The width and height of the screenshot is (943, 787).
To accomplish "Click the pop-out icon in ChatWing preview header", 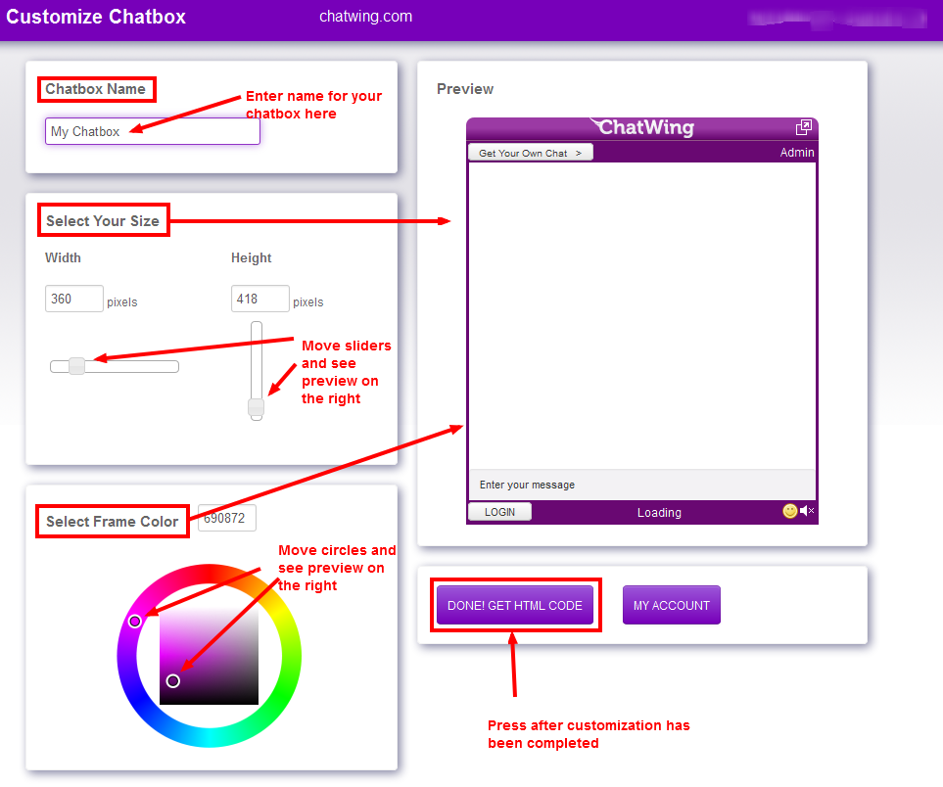I will pos(804,127).
